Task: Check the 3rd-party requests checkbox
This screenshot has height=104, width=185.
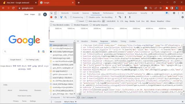Action: click(90, 25)
